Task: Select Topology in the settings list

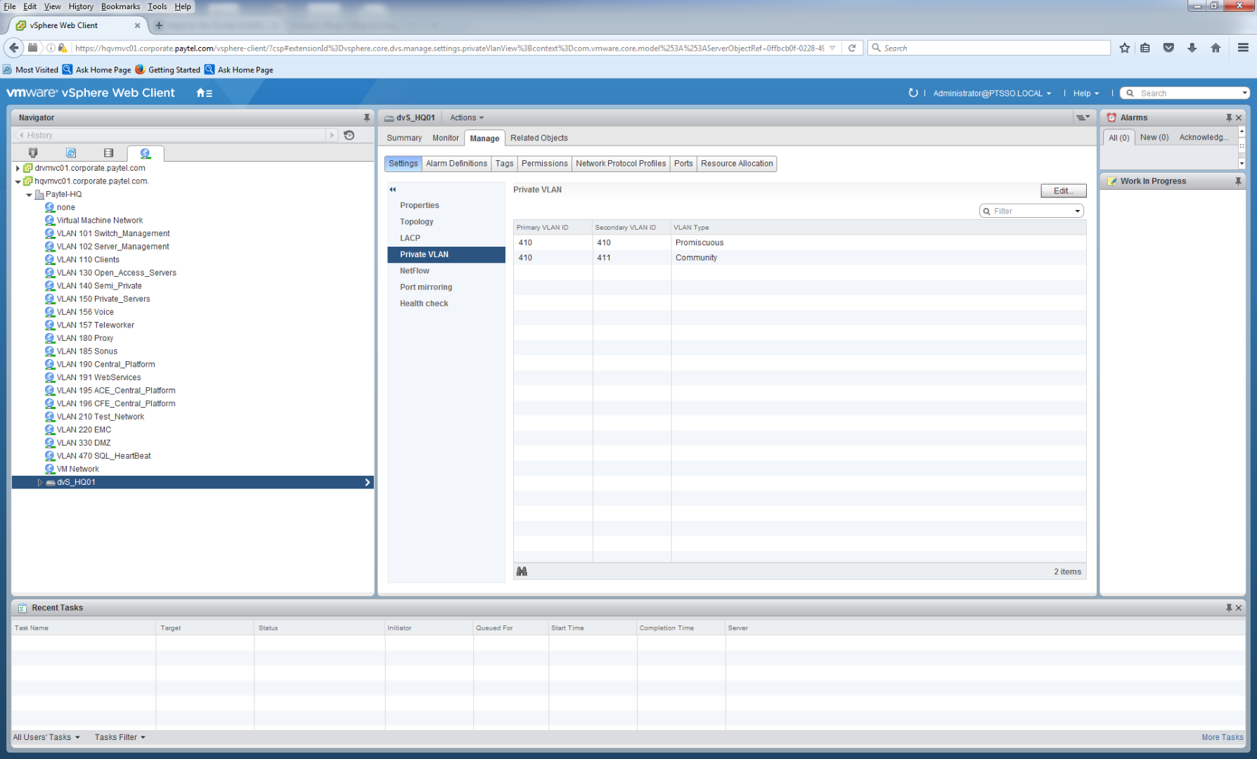Action: click(446, 221)
